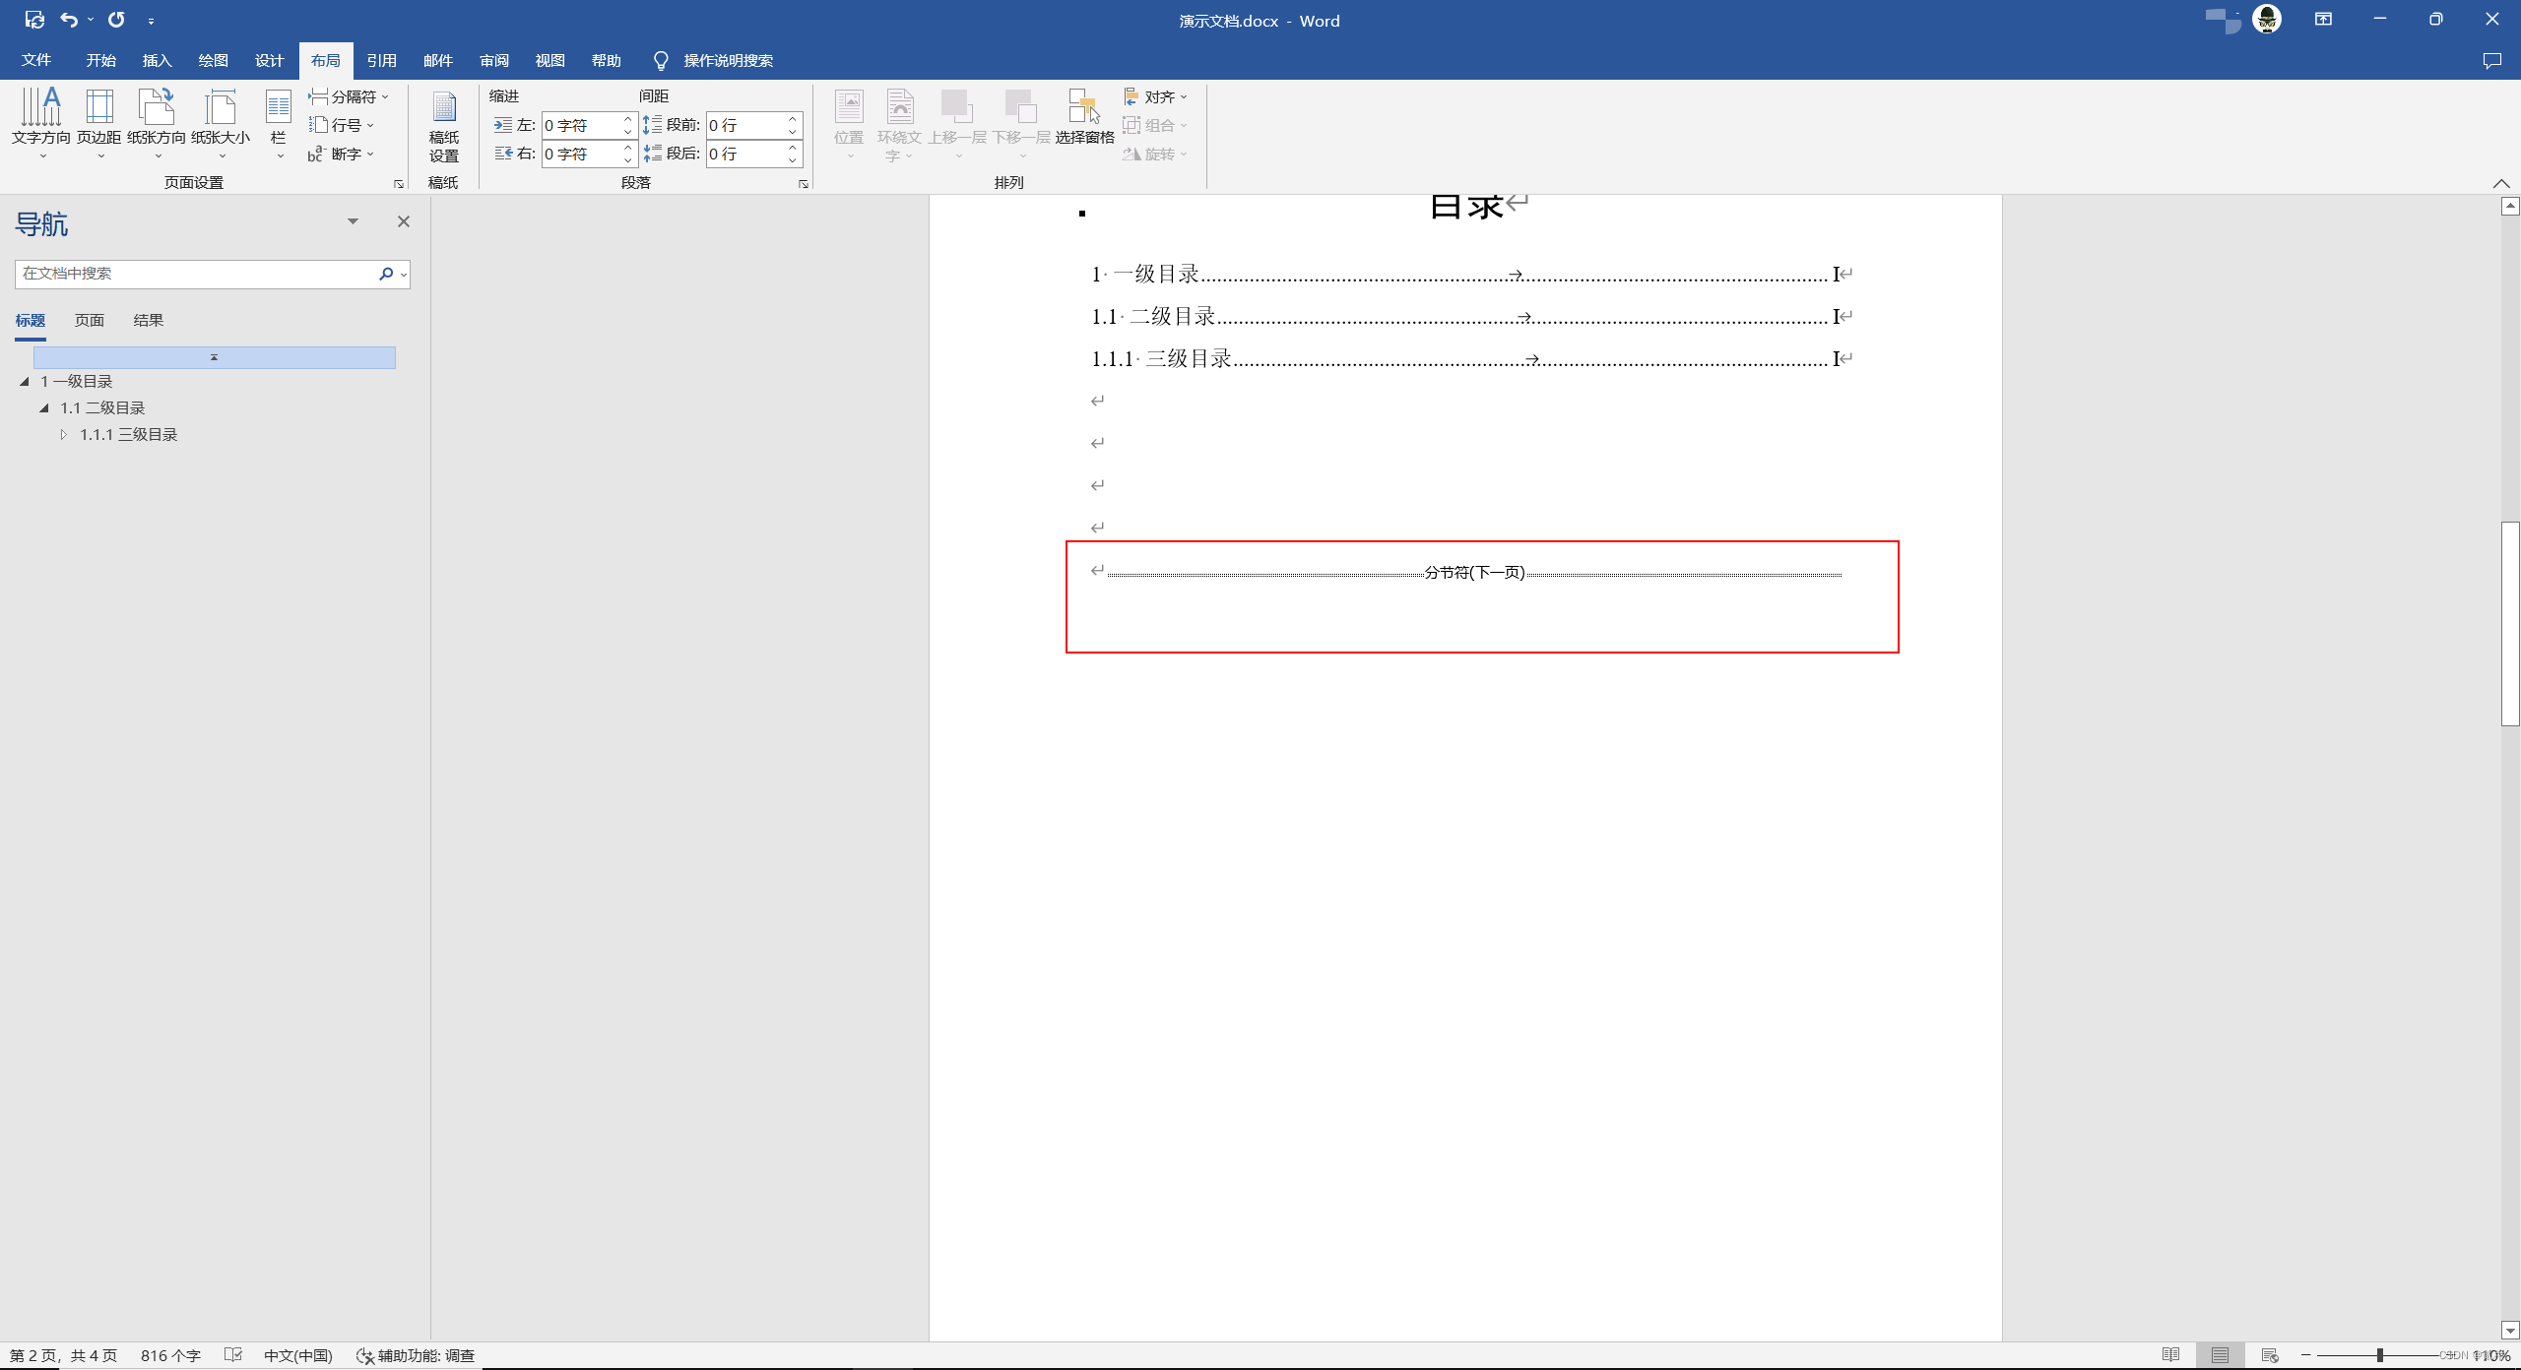
Task: Open the Paragraph settings dialog launcher
Action: [x=804, y=184]
